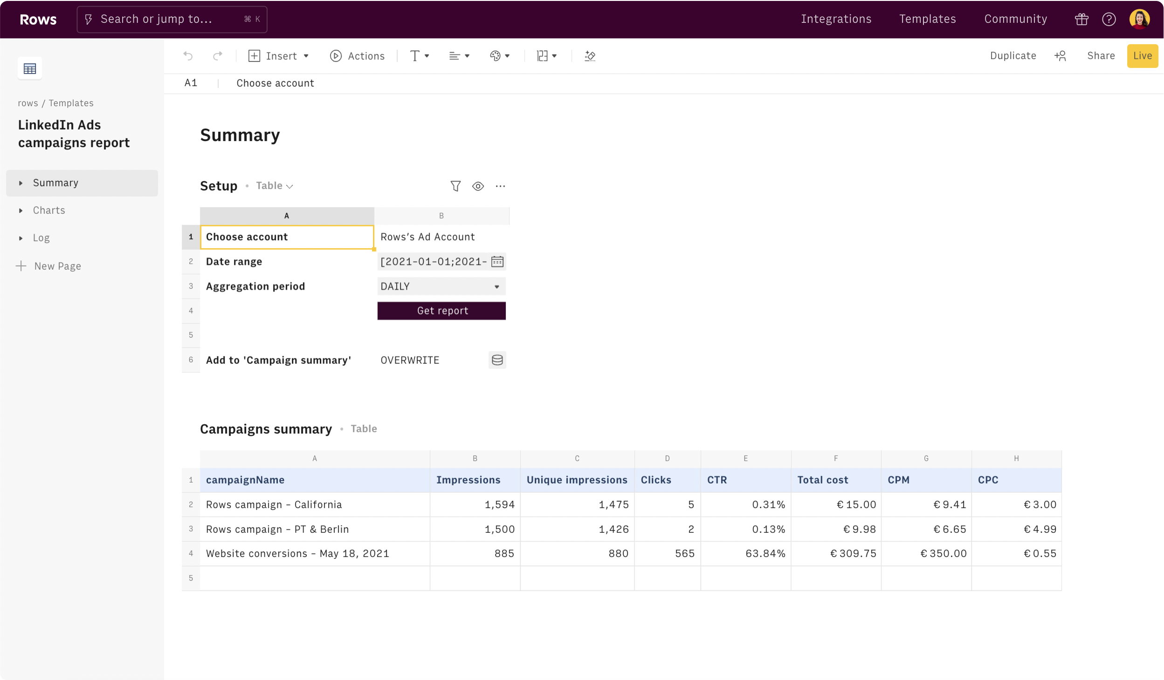Screen dimensions: 1164x680
Task: Select the Log page in sidebar
Action: (x=41, y=238)
